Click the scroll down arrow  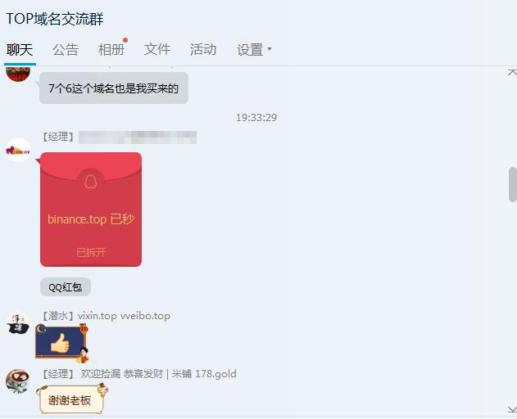[x=512, y=409]
